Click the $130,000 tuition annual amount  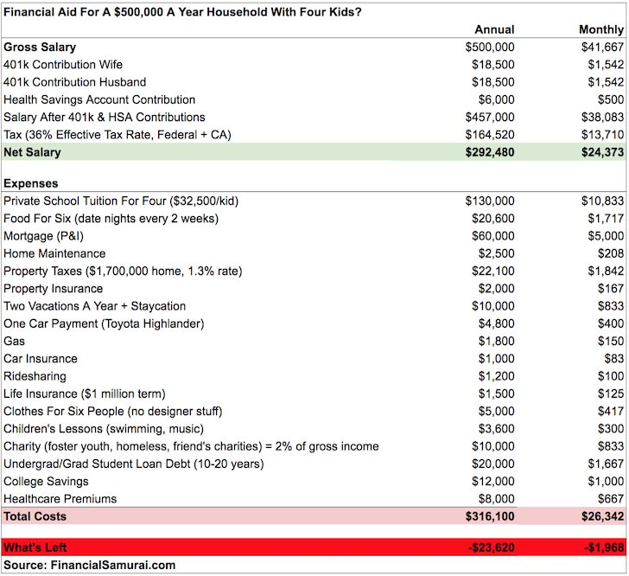coord(489,201)
